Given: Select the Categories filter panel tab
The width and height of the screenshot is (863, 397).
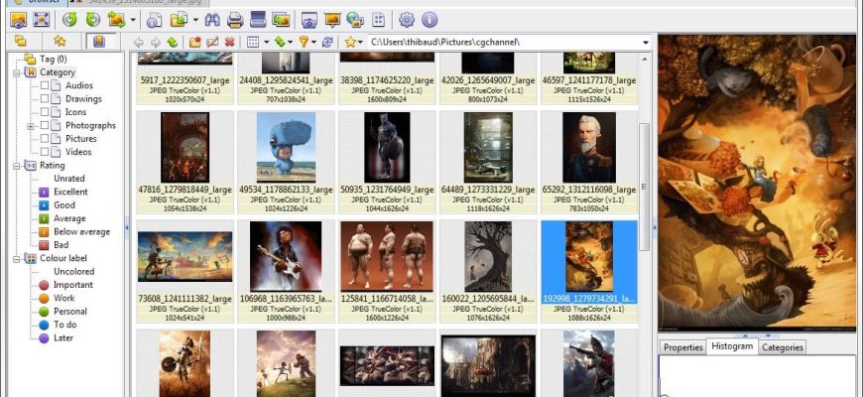Looking at the screenshot, I should [x=99, y=42].
